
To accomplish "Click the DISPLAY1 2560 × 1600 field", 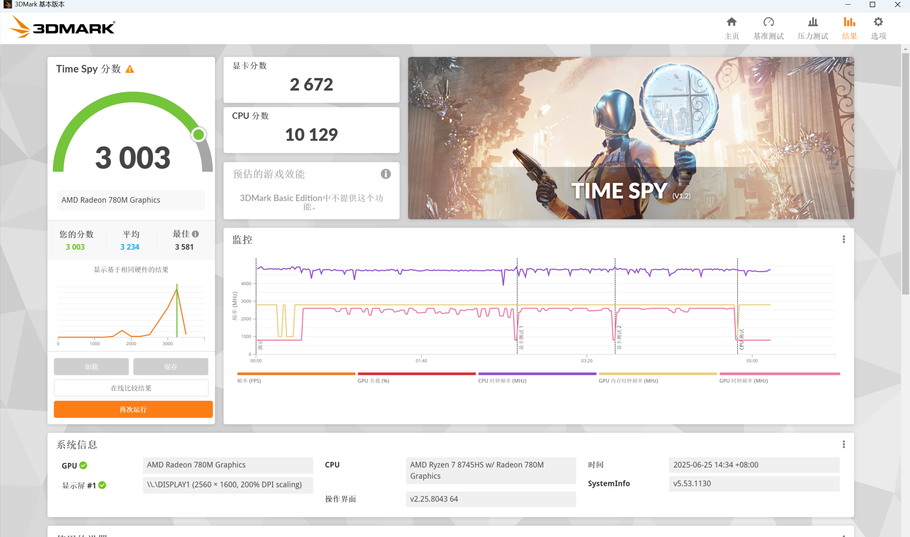I will [x=228, y=485].
